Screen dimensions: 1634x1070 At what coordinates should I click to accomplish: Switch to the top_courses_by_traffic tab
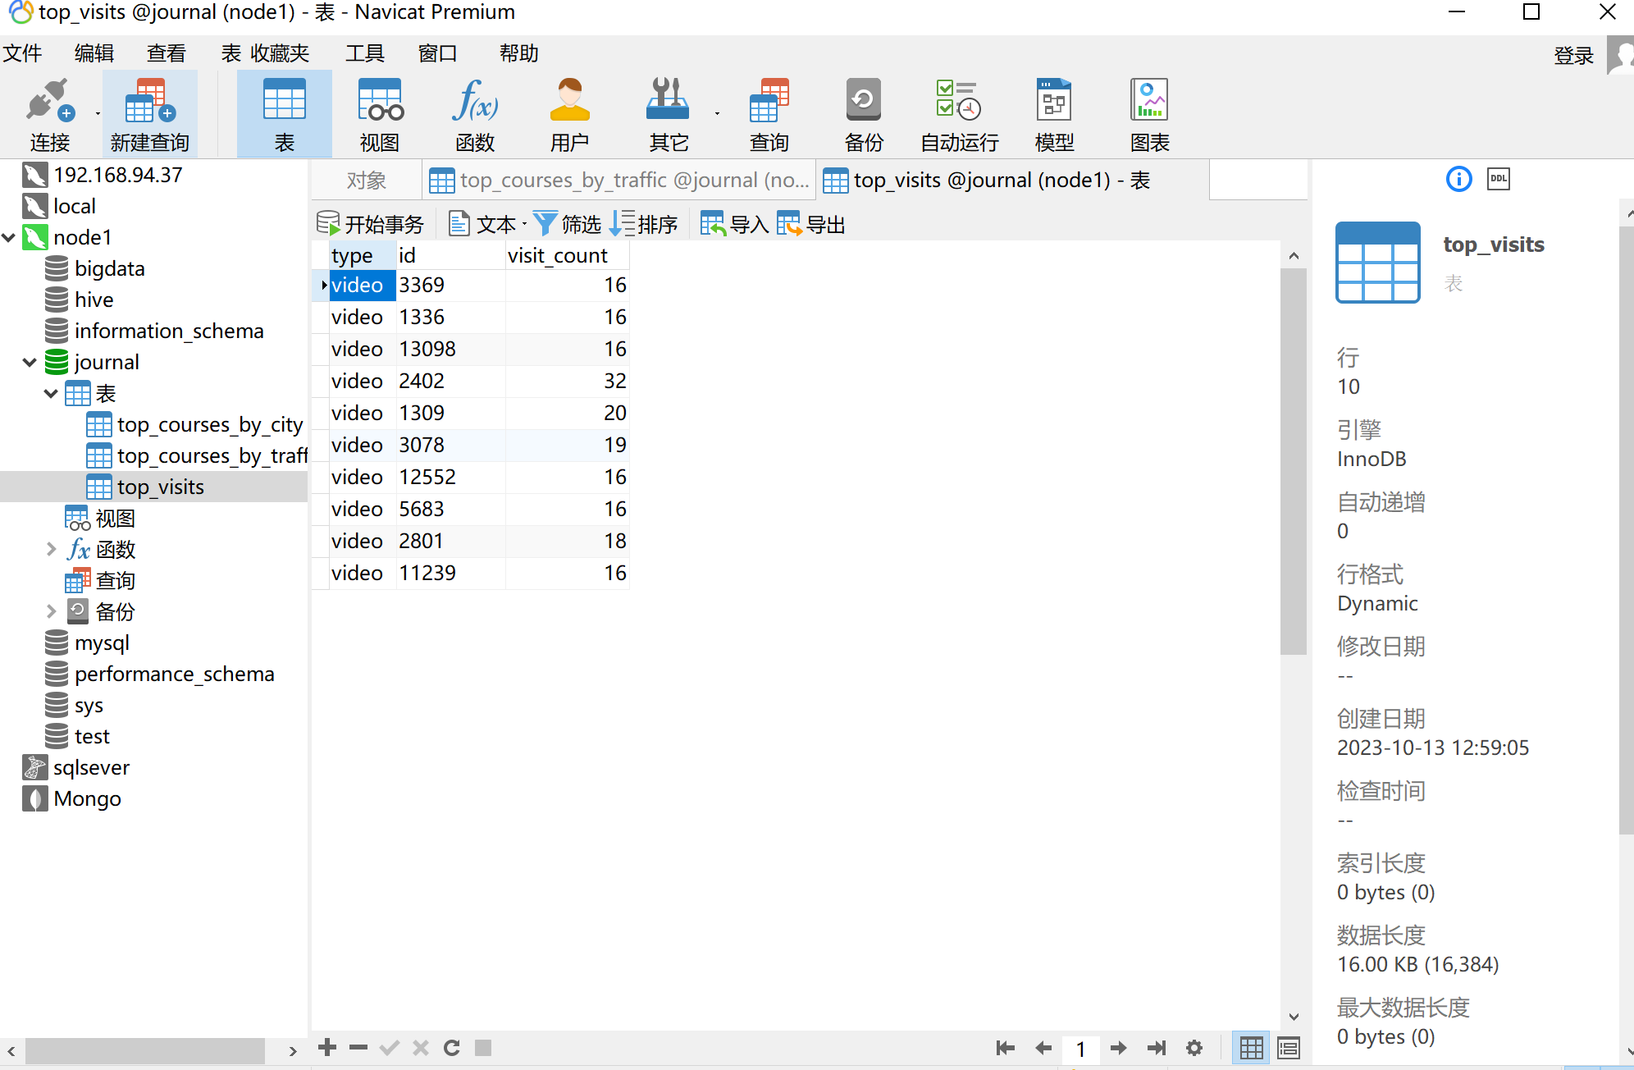619,181
